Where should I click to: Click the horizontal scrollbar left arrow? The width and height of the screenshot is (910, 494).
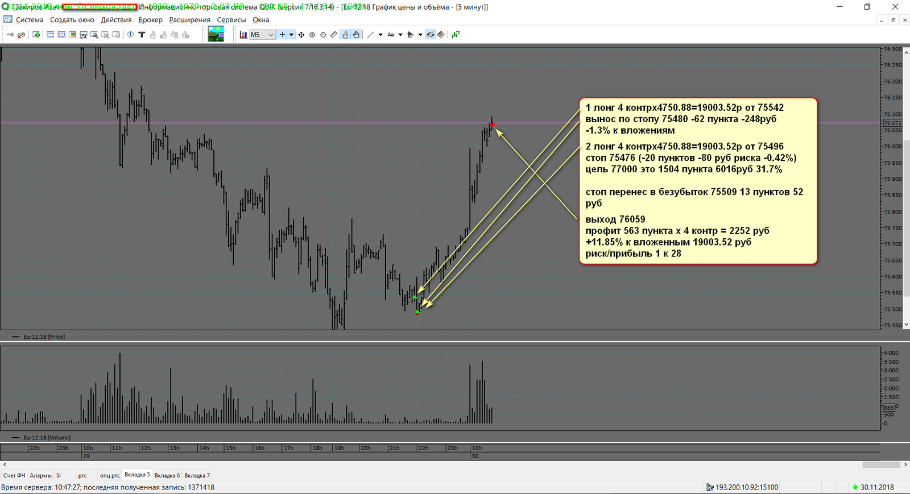coord(5,464)
